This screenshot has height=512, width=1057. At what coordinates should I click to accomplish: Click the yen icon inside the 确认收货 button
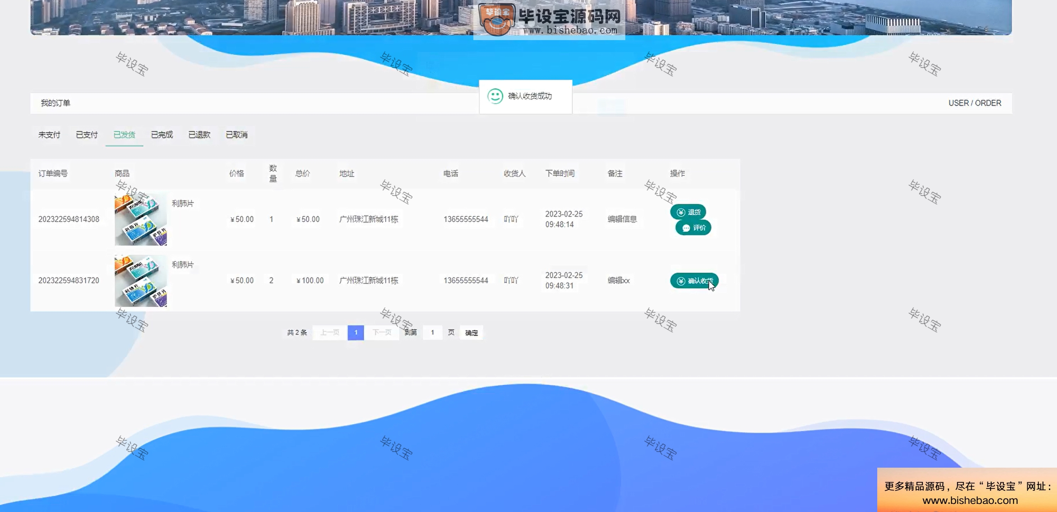point(681,281)
